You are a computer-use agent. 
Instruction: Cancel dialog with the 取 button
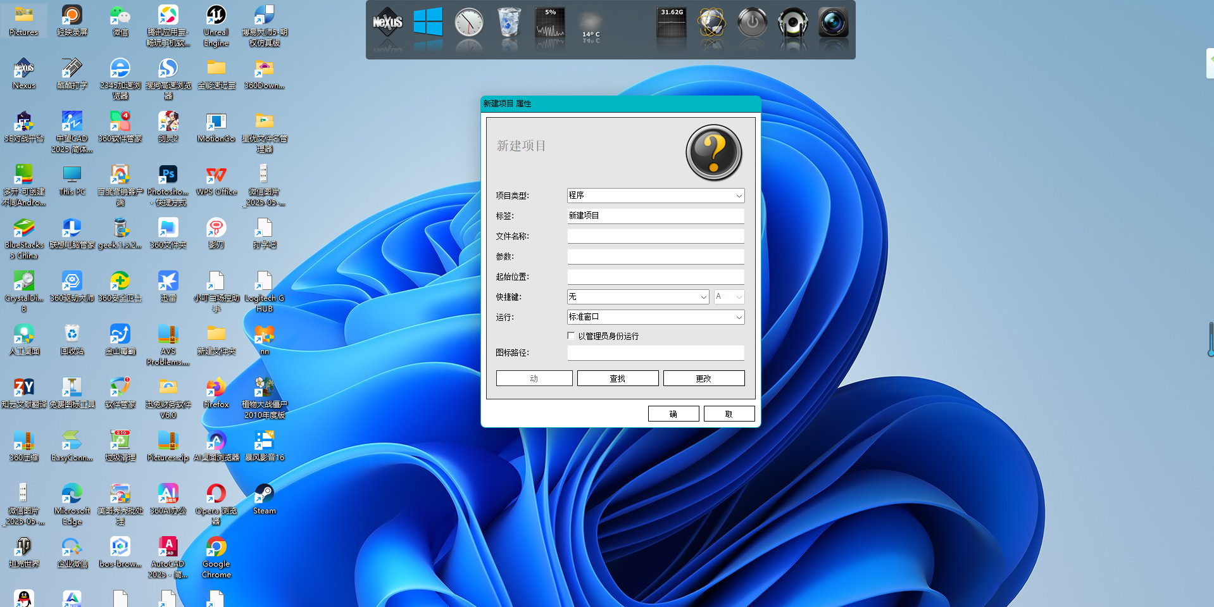(x=729, y=414)
